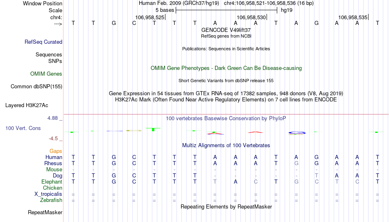The height and width of the screenshot is (222, 389).
Task: Click Publications: Sequences in Scientific Articles title
Action: (226, 49)
